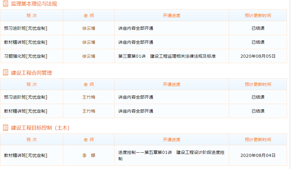298x169 pixels.
Task: Click 徐云博 in 监理基本理论与法规's 教材精讲班 row
Action: [89, 42]
